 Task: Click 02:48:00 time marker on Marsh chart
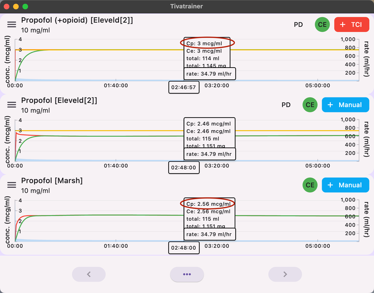point(184,248)
